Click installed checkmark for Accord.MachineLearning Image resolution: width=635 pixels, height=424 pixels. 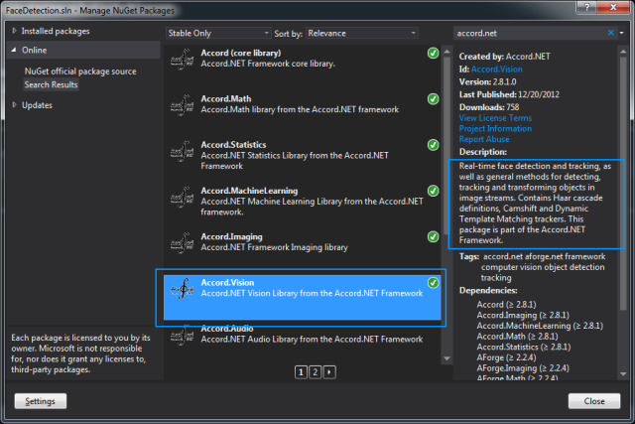(433, 191)
